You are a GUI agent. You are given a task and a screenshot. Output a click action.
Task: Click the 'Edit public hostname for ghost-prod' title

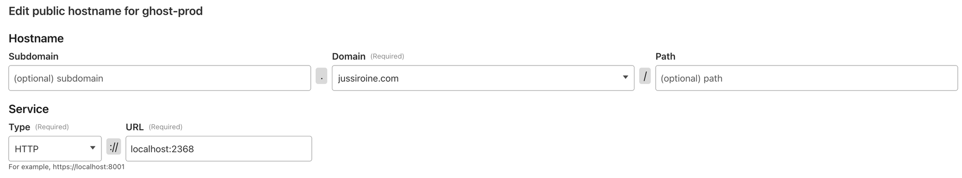pos(106,11)
